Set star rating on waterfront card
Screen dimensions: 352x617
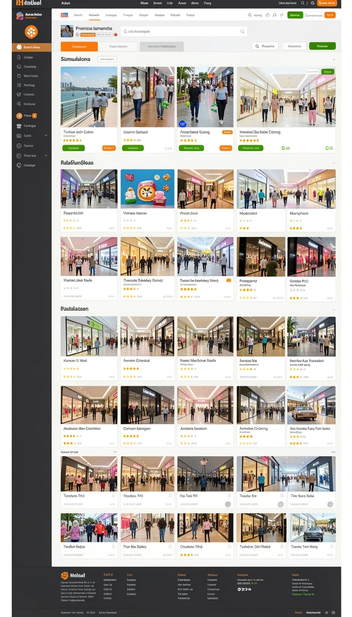coord(72,140)
